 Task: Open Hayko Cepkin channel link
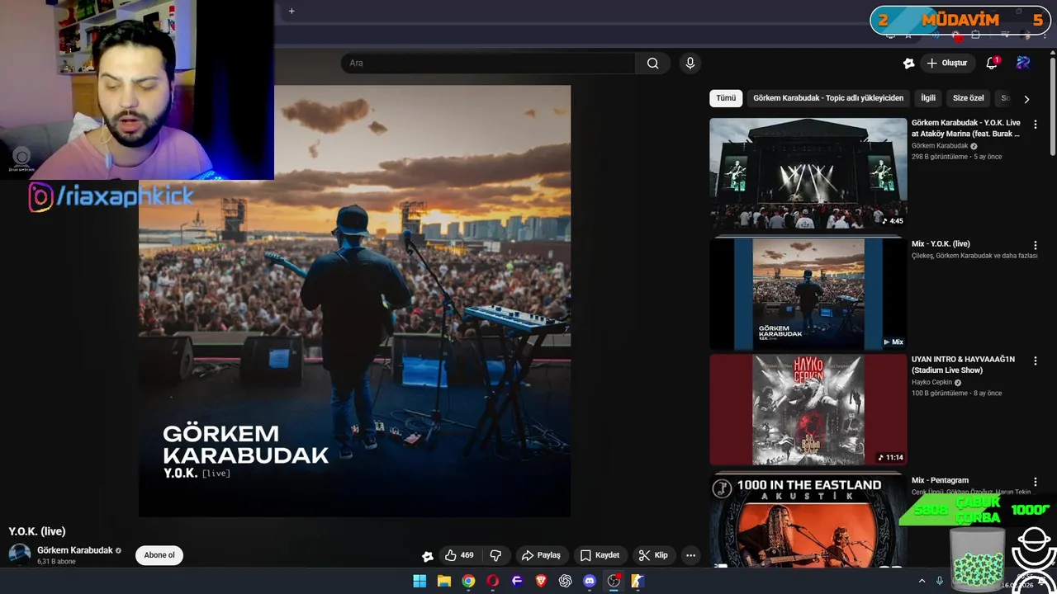(931, 383)
